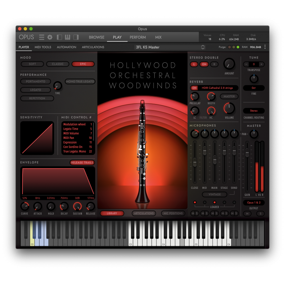Turn off the Reverb ON switch
285x285 pixels.
(194, 88)
